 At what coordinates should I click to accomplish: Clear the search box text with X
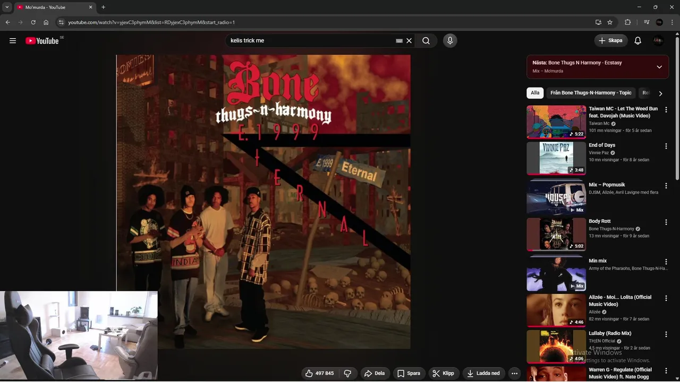(x=409, y=40)
